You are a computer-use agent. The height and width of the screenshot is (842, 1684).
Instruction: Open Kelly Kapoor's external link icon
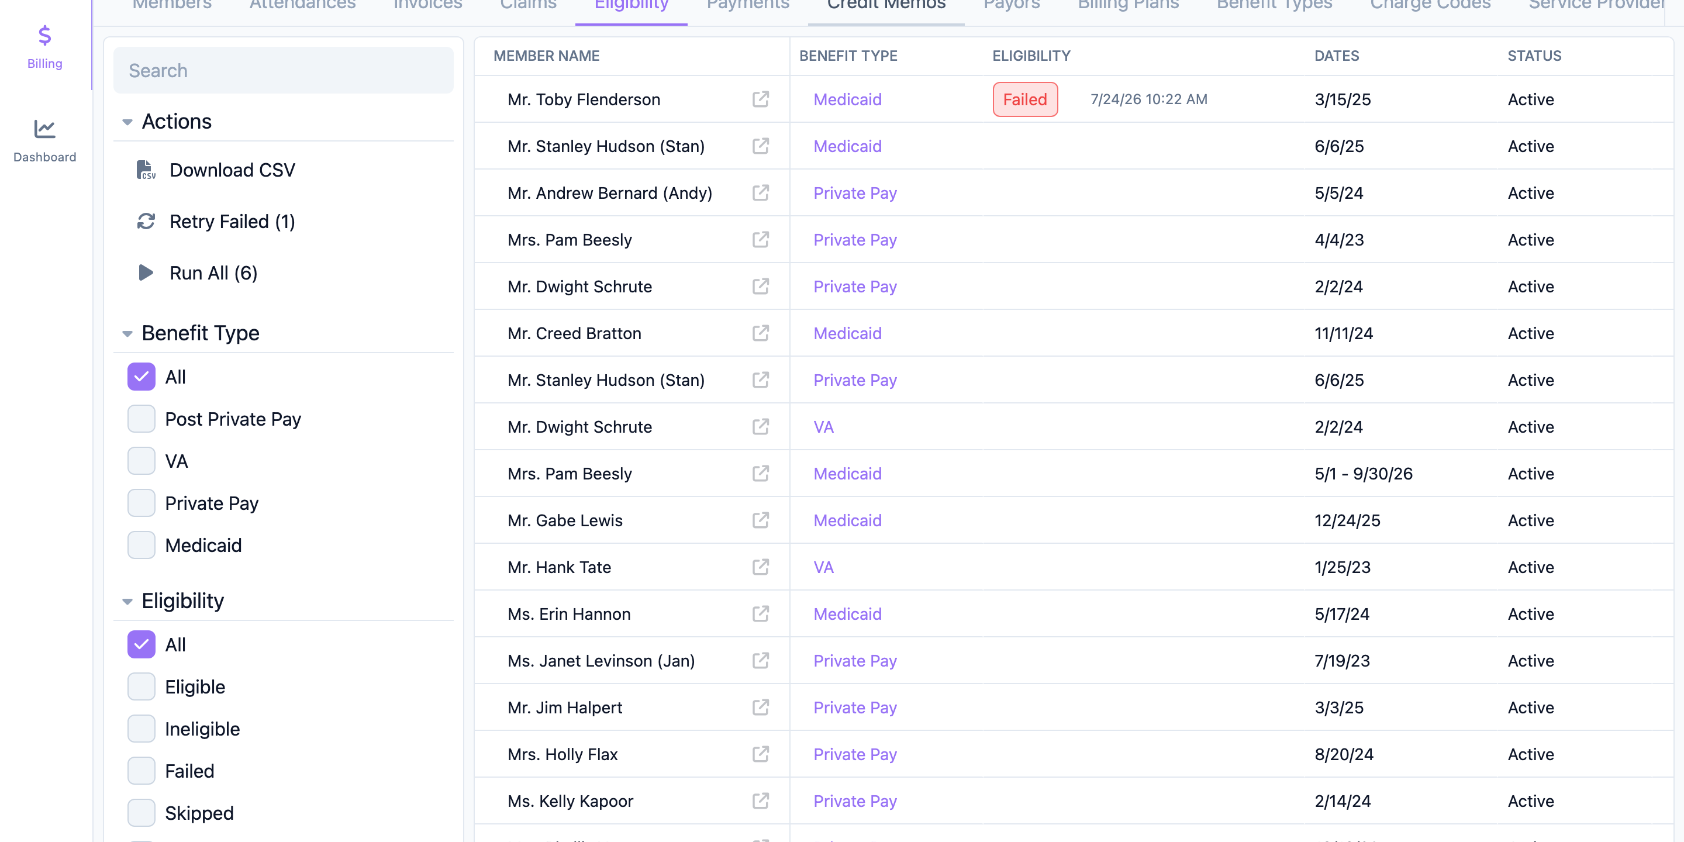click(760, 801)
